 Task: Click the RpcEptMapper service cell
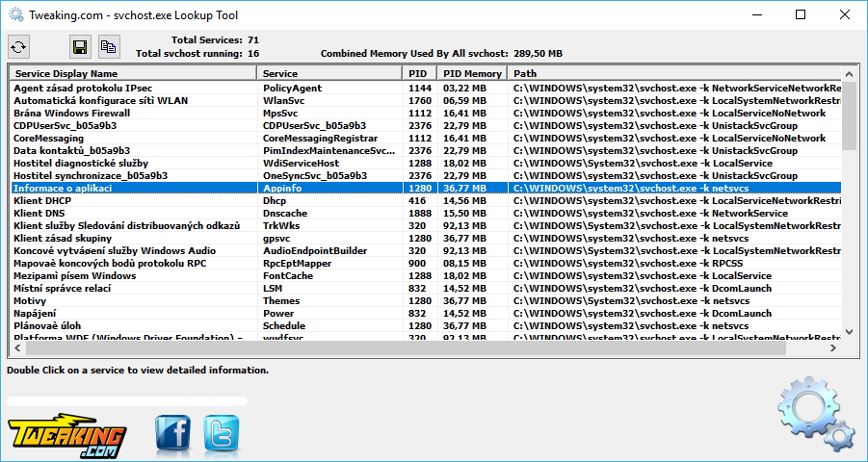pyautogui.click(x=298, y=264)
